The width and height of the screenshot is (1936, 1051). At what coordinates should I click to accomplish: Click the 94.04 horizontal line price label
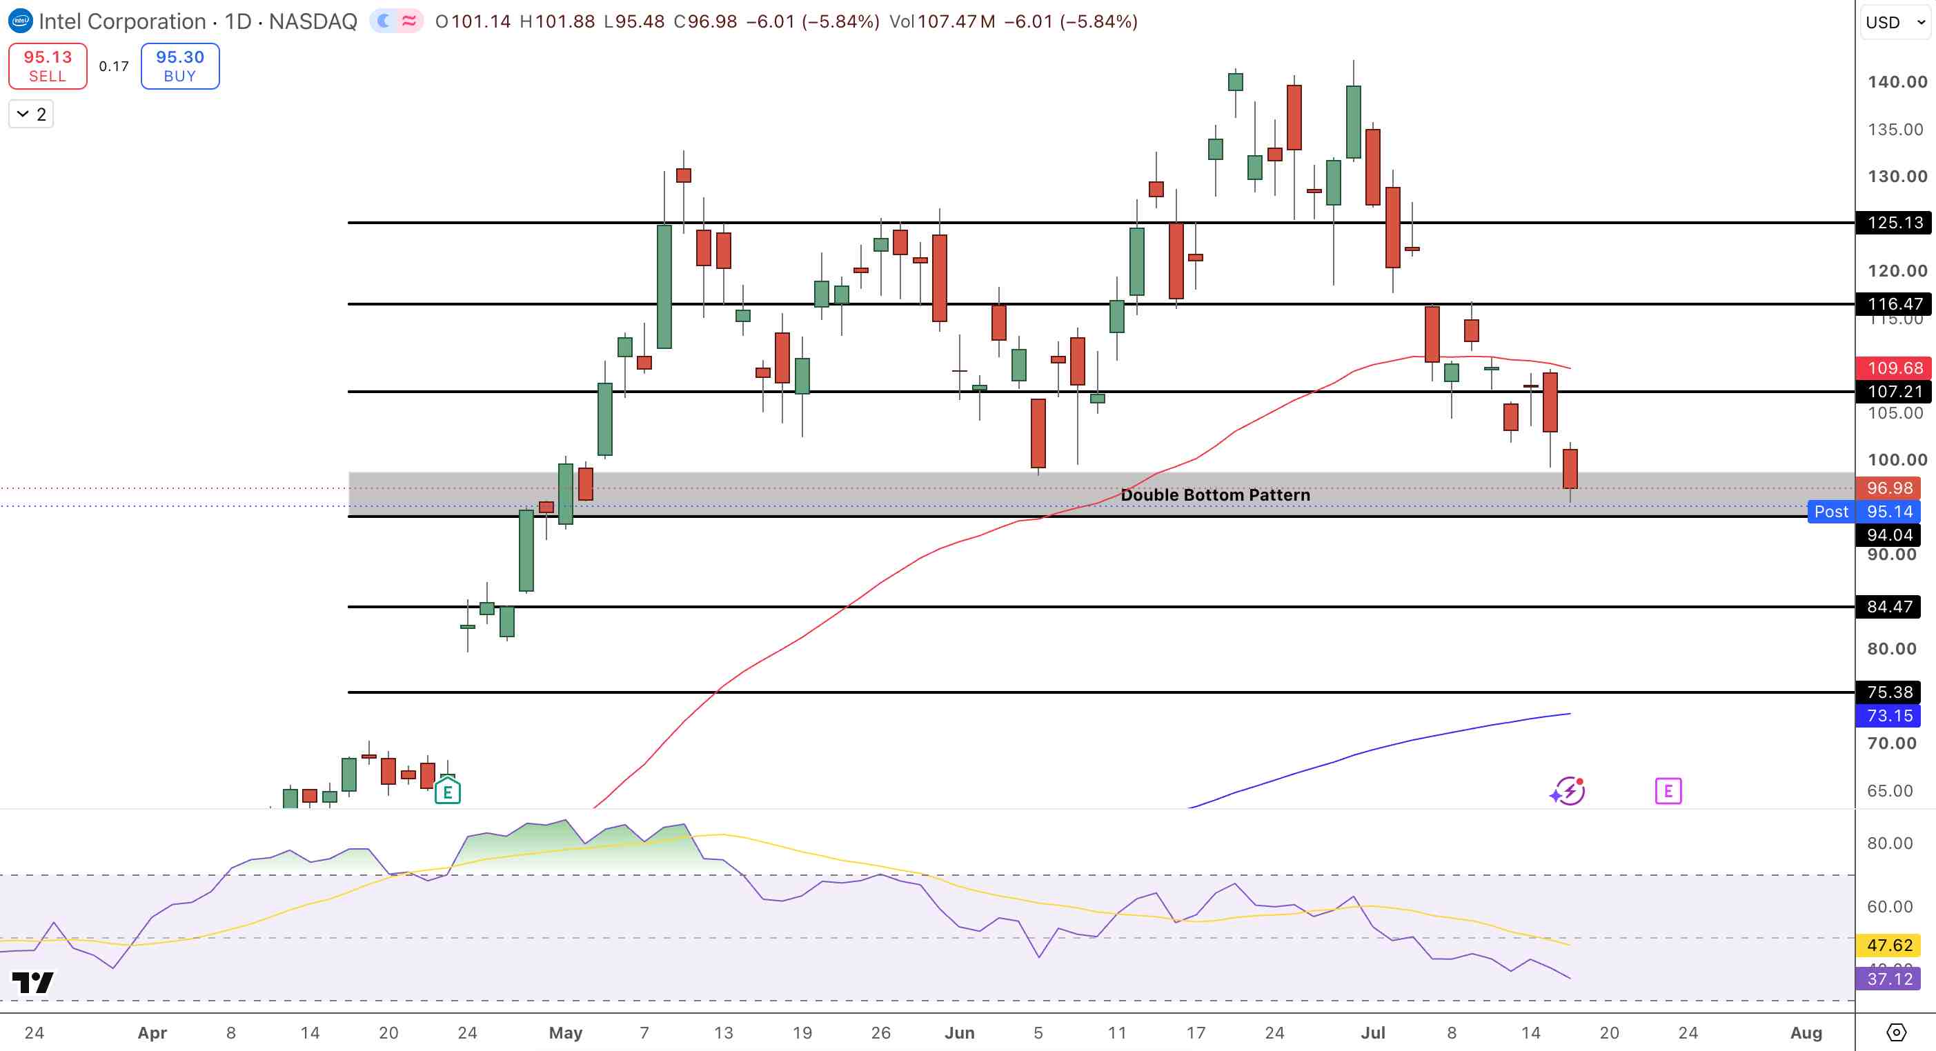click(x=1889, y=535)
